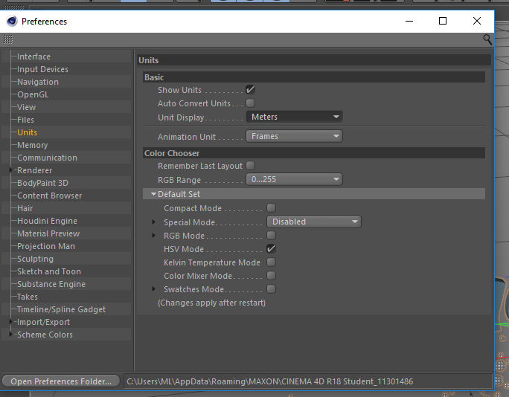Enable Remember Last Layout checkbox

(250, 166)
